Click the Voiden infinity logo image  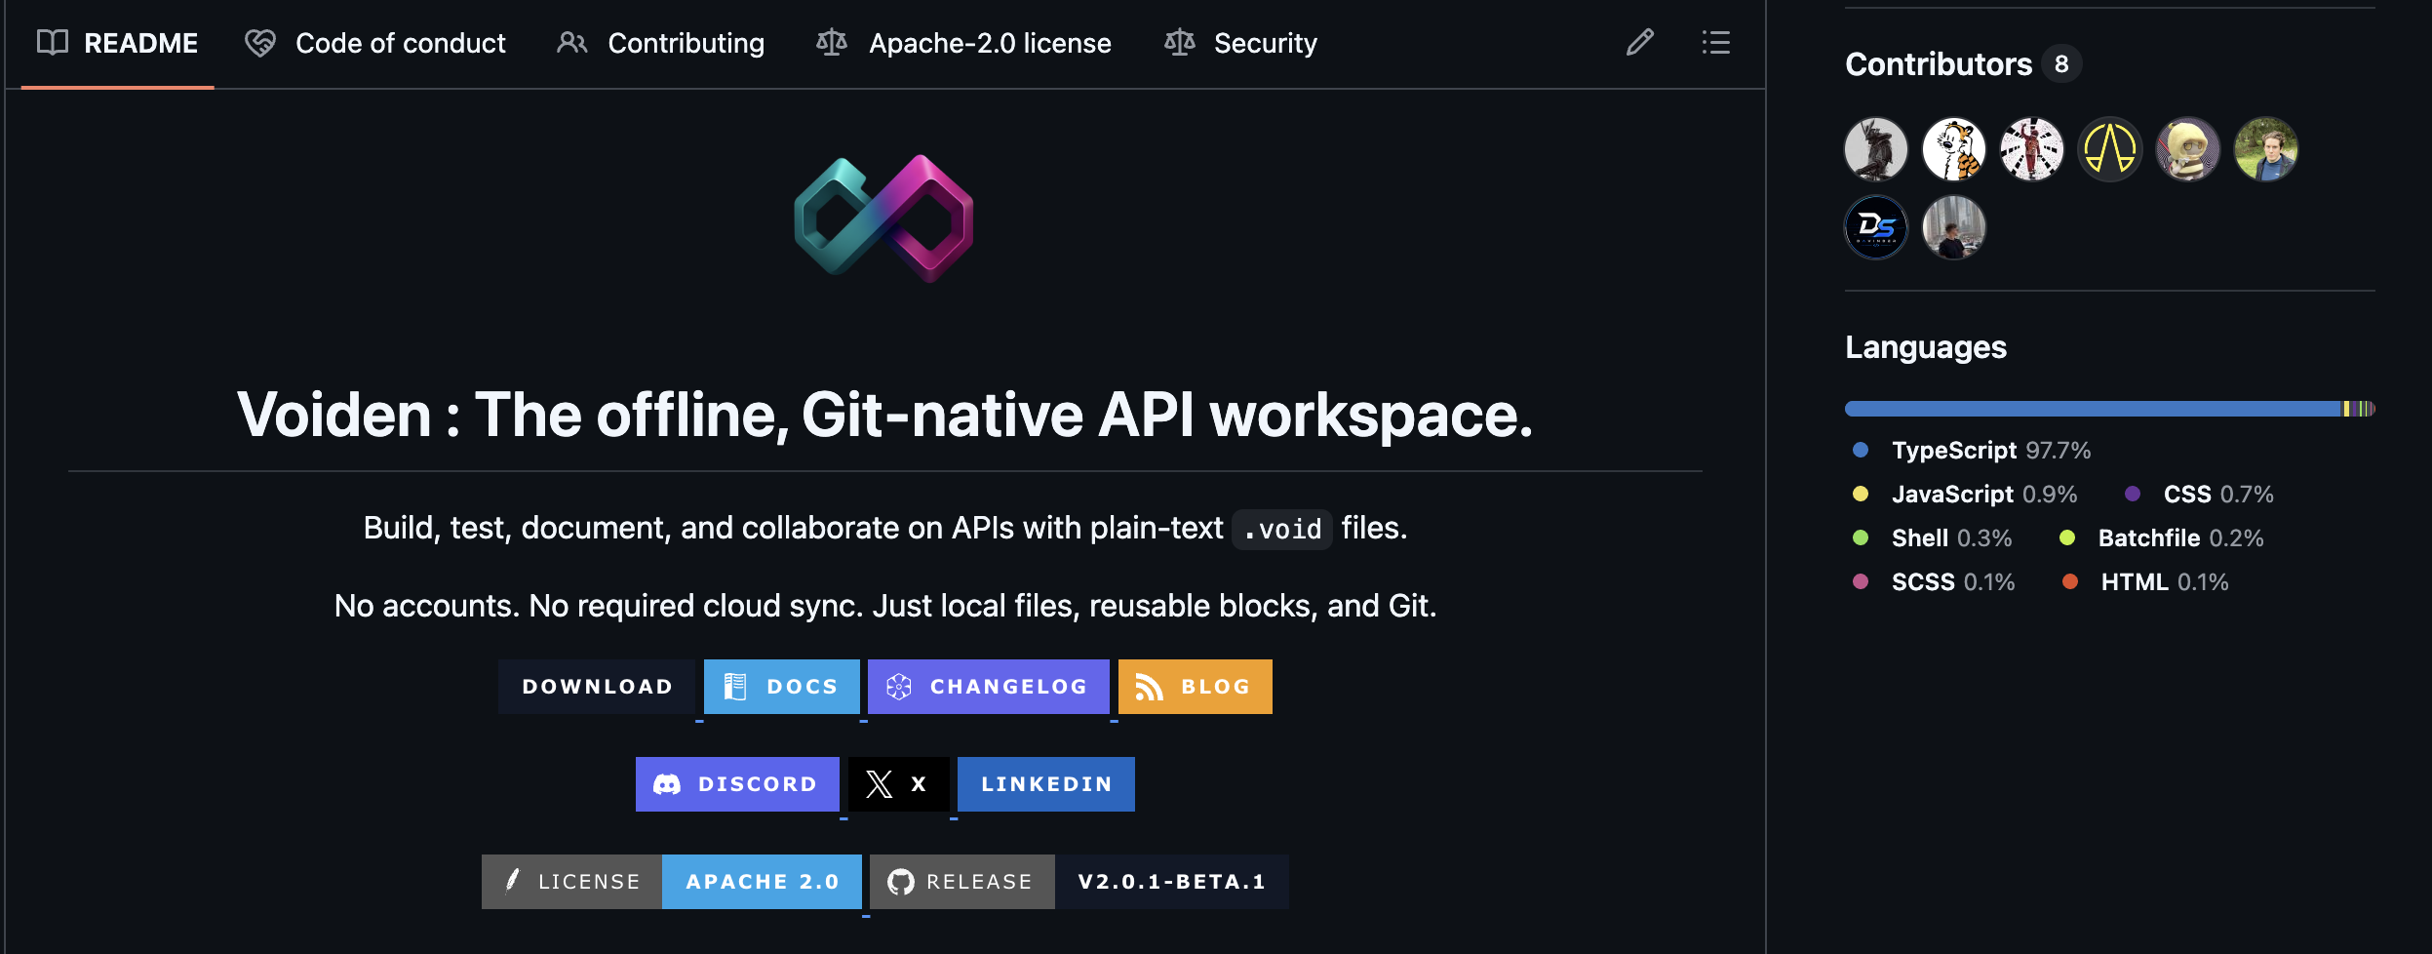[x=883, y=219]
